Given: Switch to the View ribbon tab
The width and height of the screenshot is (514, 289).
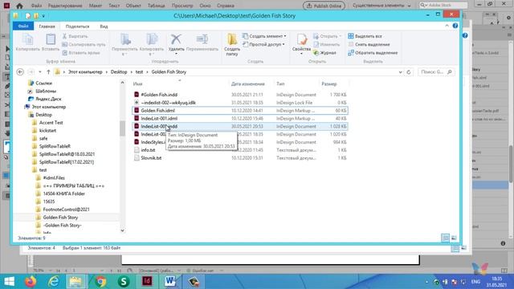Looking at the screenshot, I should (x=104, y=26).
